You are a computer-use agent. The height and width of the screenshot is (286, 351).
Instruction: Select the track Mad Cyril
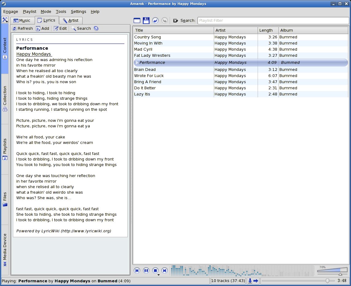click(241, 49)
